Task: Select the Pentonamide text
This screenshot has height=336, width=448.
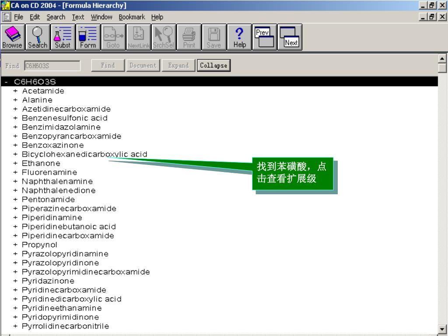Action: pos(49,199)
